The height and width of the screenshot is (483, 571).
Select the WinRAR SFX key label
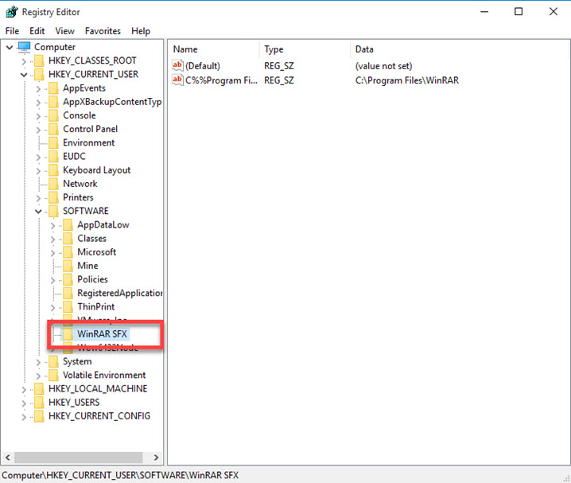tap(102, 334)
